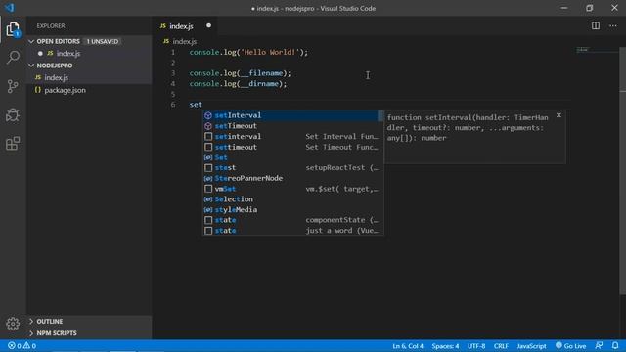The image size is (626, 352).
Task: Choose setTimeout from suggestion list
Action: pyautogui.click(x=291, y=126)
